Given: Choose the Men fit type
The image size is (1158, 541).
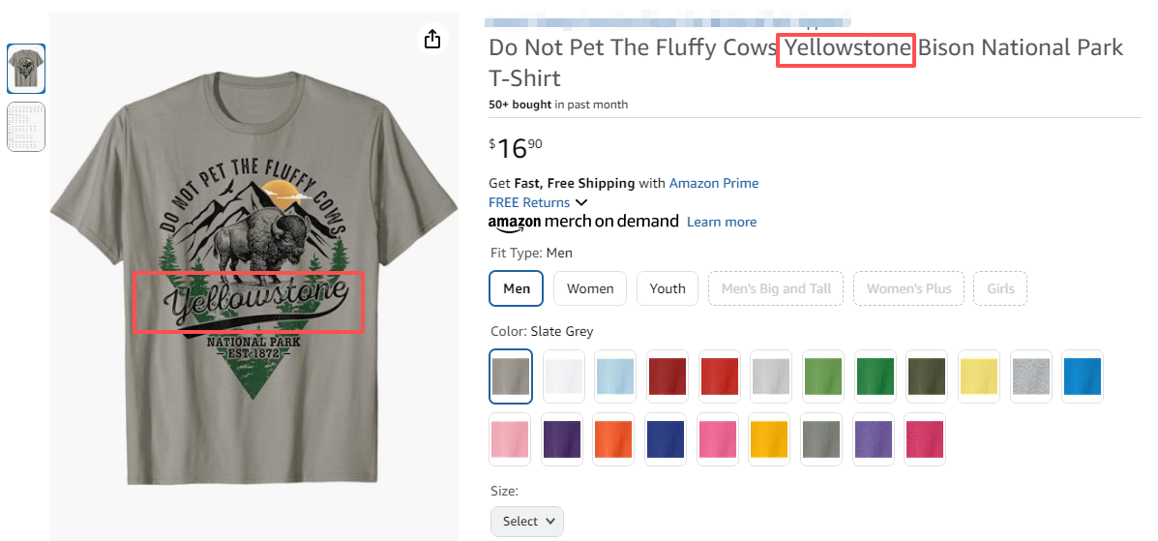Looking at the screenshot, I should click(517, 288).
